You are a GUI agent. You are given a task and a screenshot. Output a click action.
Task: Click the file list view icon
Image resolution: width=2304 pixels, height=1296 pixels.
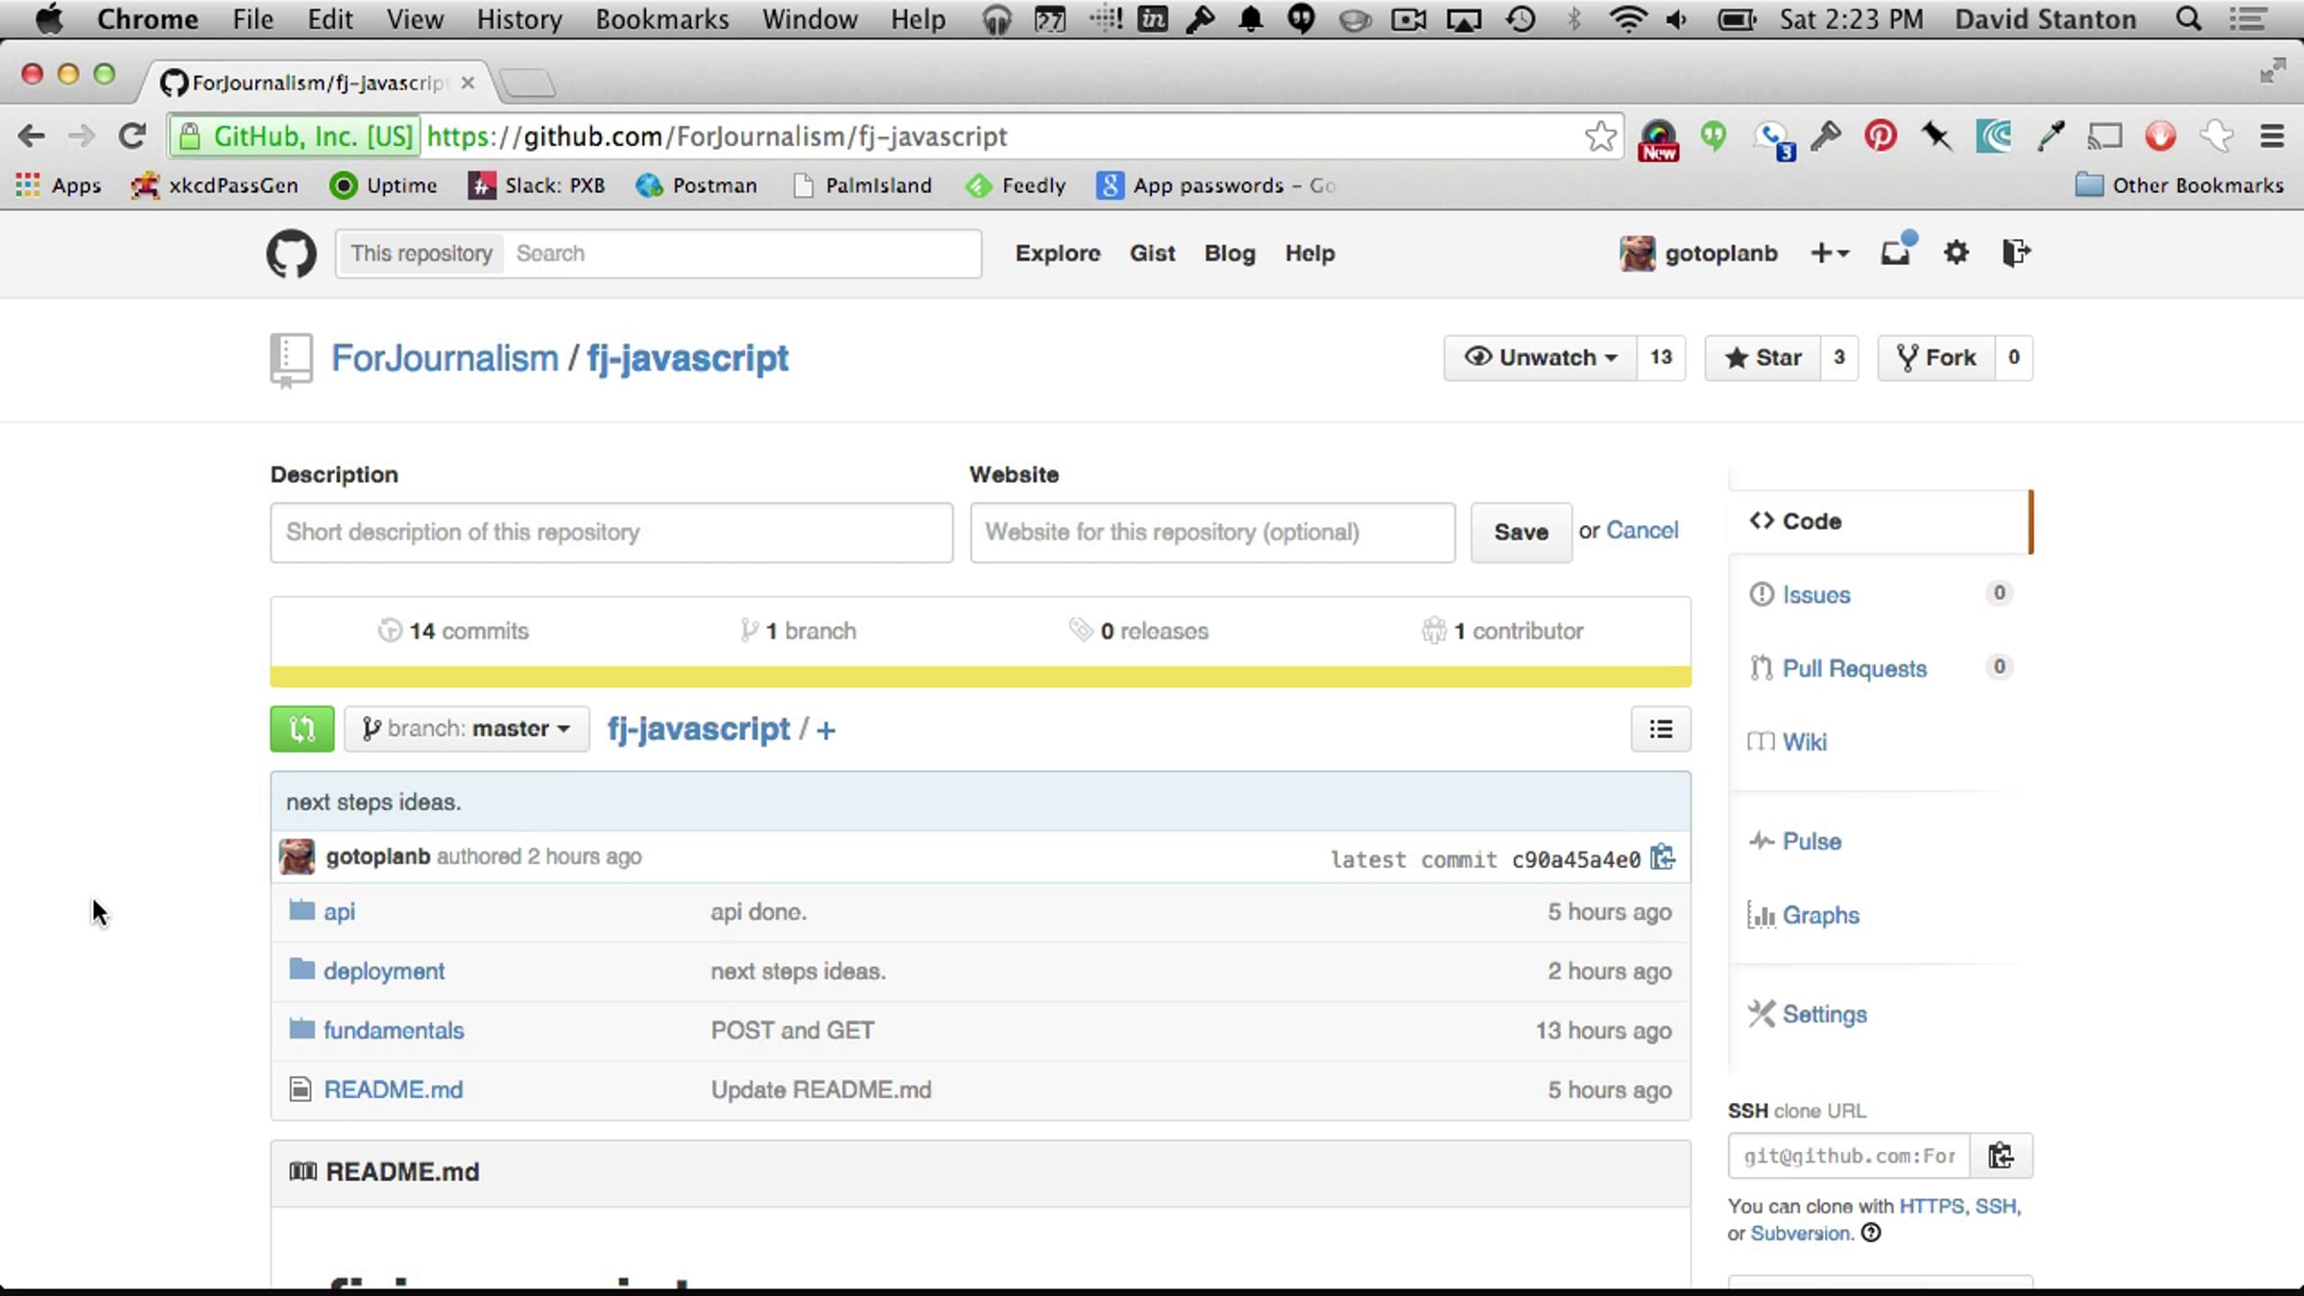tap(1661, 729)
